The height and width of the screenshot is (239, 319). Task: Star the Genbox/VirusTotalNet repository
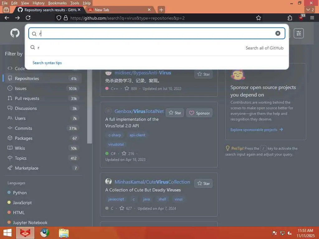click(175, 113)
